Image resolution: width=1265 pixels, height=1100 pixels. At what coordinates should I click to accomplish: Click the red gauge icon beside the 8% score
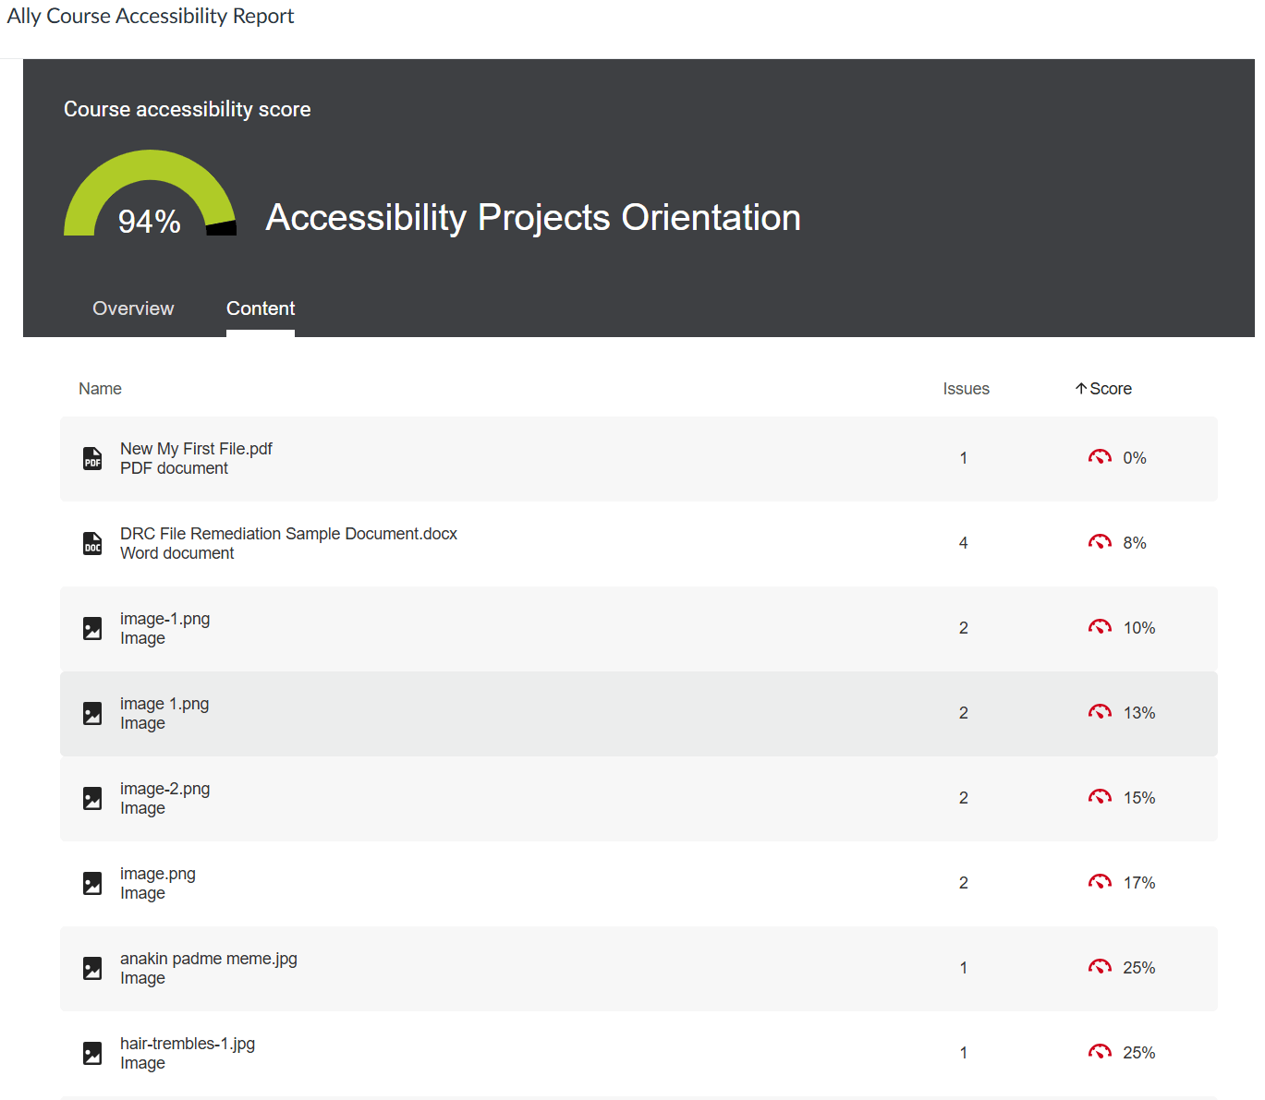pyautogui.click(x=1100, y=541)
